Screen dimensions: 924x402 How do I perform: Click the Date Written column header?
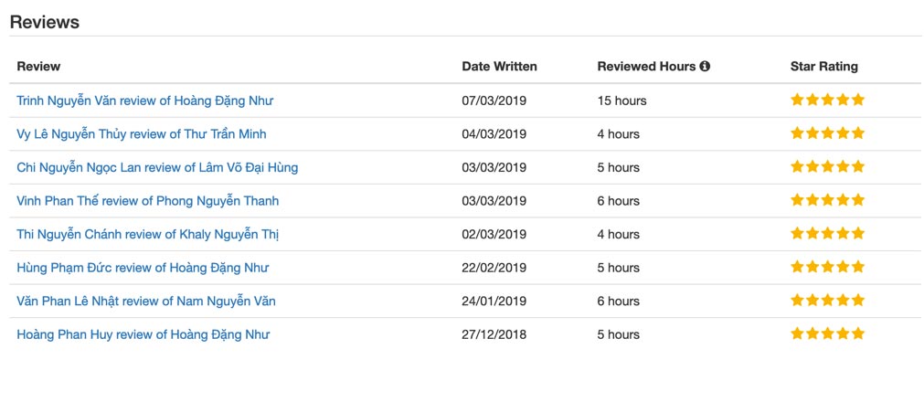499,67
